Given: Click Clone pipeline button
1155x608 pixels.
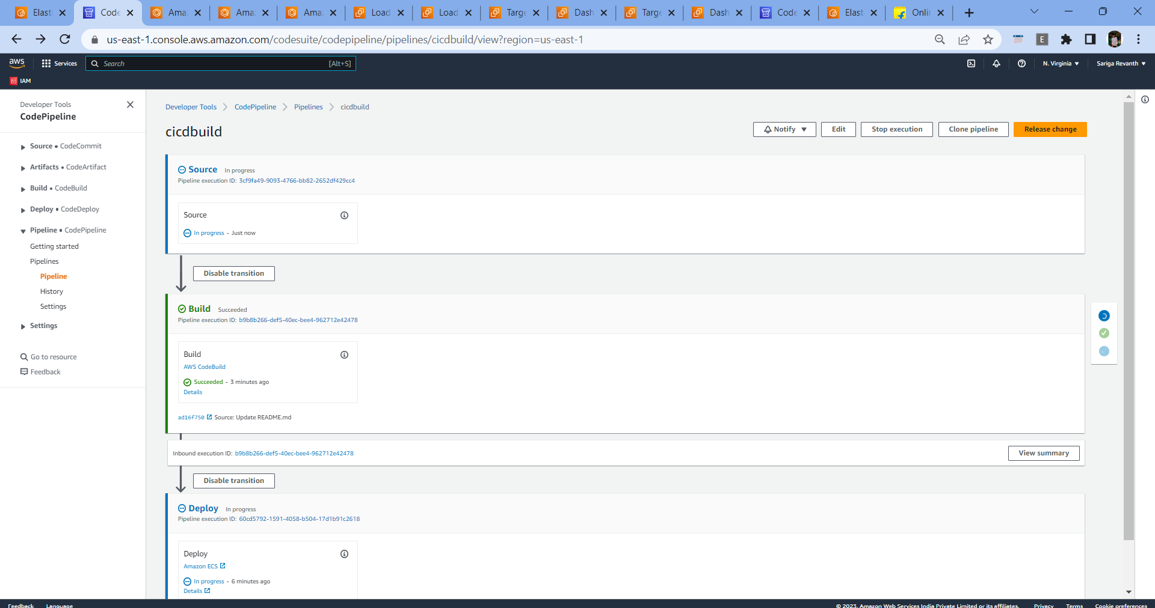Looking at the screenshot, I should (x=973, y=129).
